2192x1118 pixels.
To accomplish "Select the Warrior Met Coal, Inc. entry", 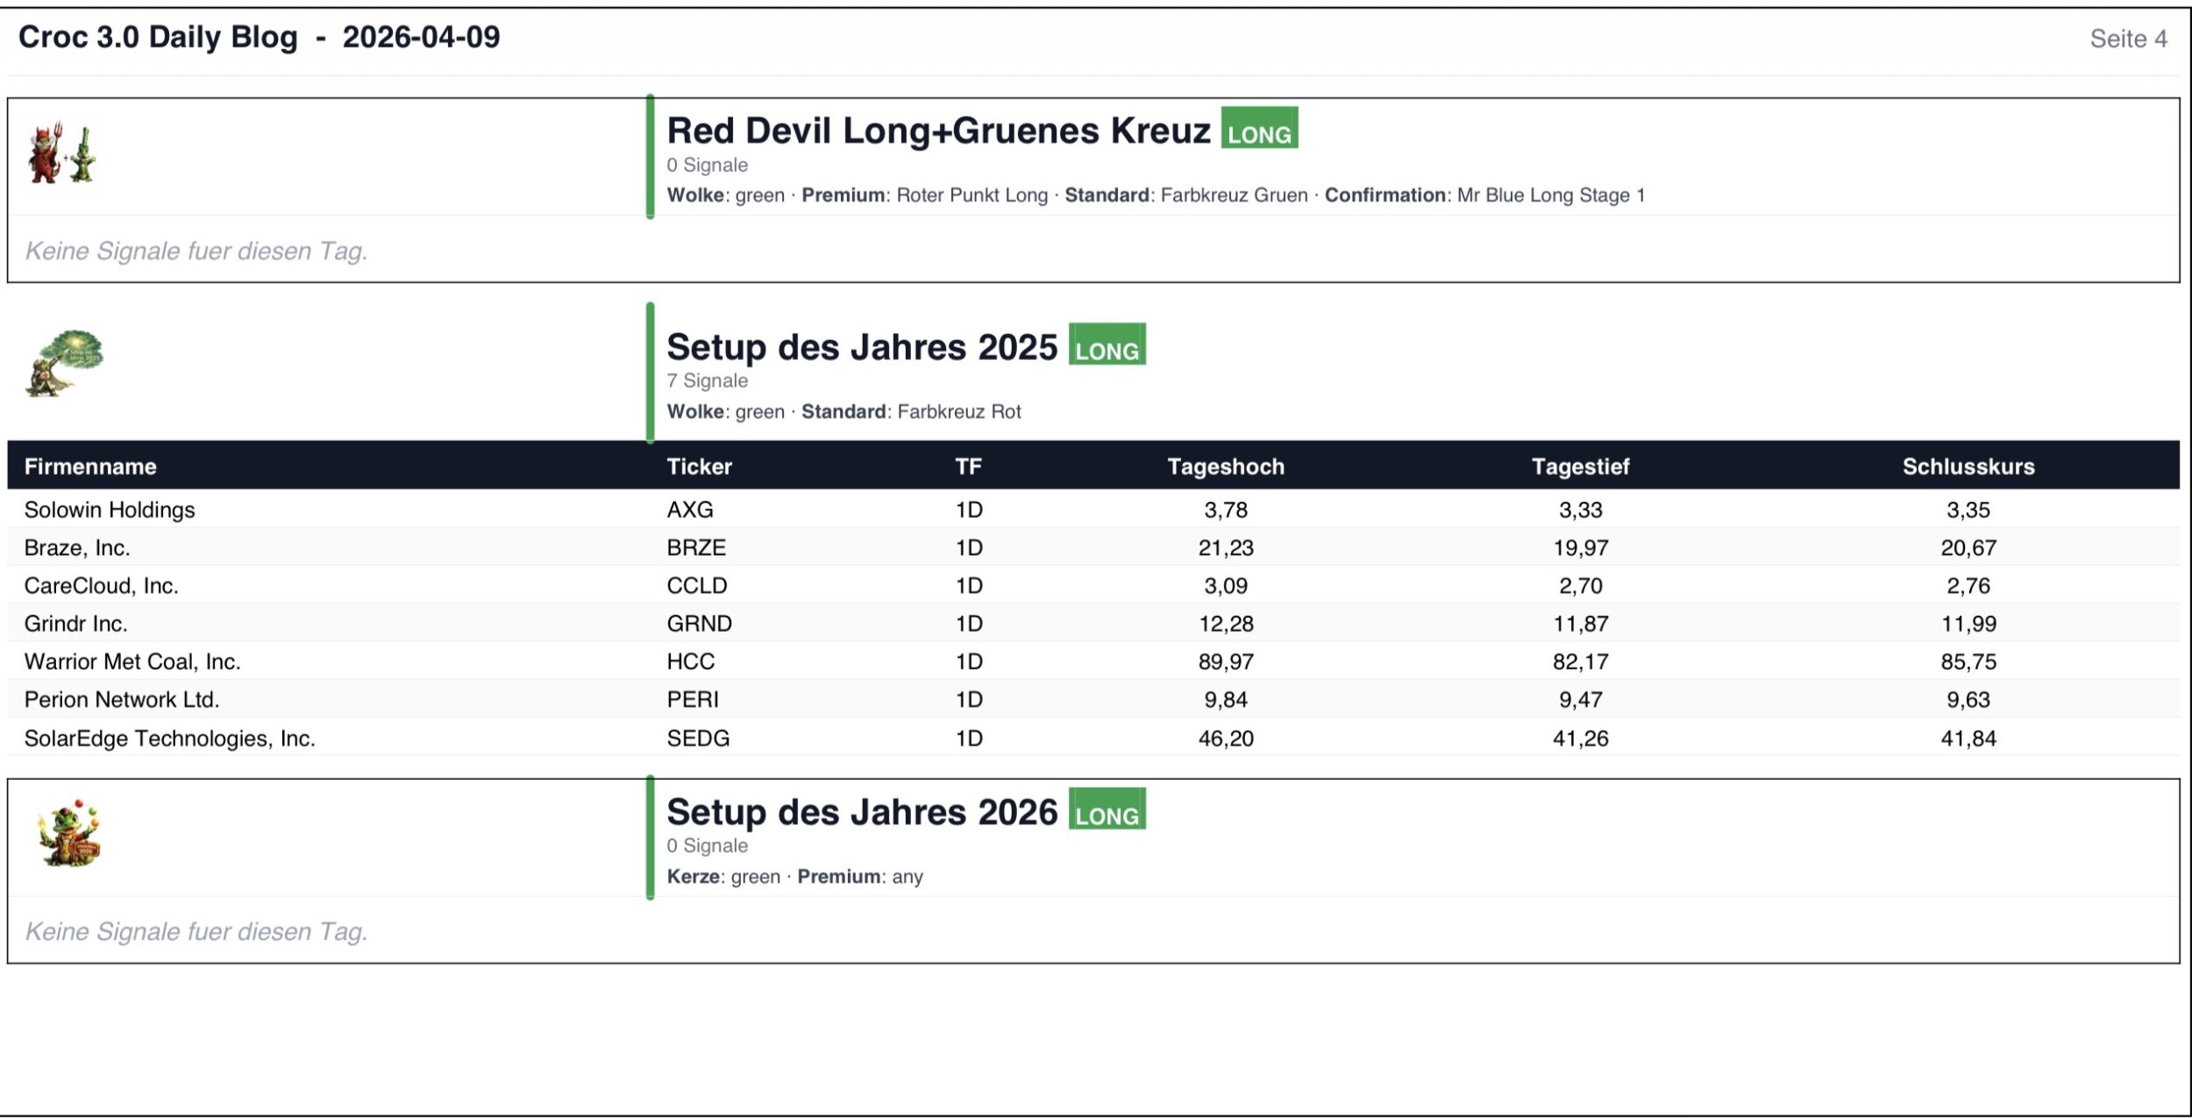I will point(132,662).
